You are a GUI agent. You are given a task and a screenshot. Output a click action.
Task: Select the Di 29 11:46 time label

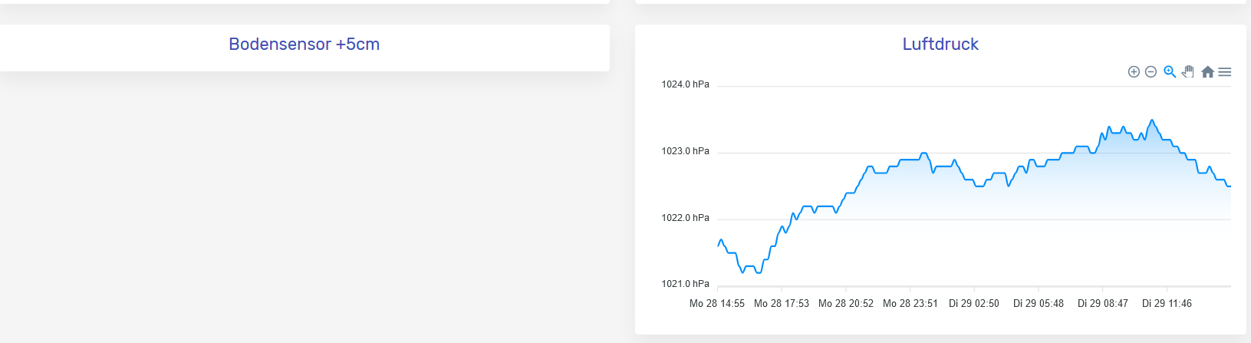click(x=1167, y=304)
